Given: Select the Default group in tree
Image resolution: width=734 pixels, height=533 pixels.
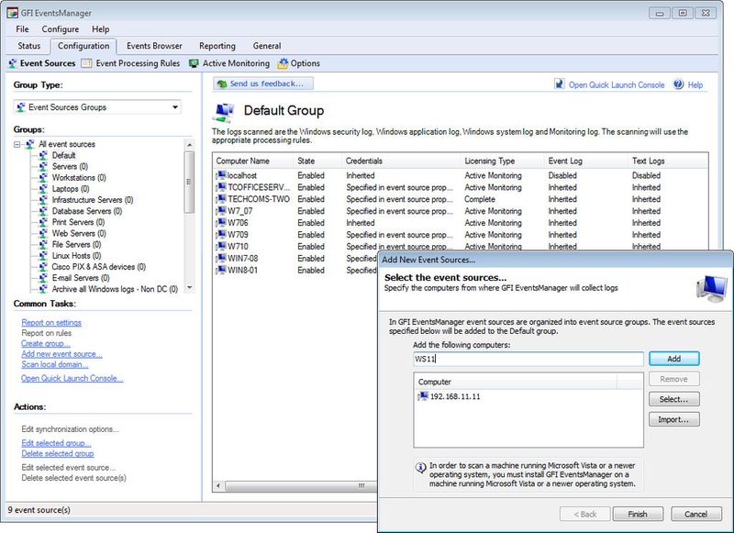Looking at the screenshot, I should [63, 155].
